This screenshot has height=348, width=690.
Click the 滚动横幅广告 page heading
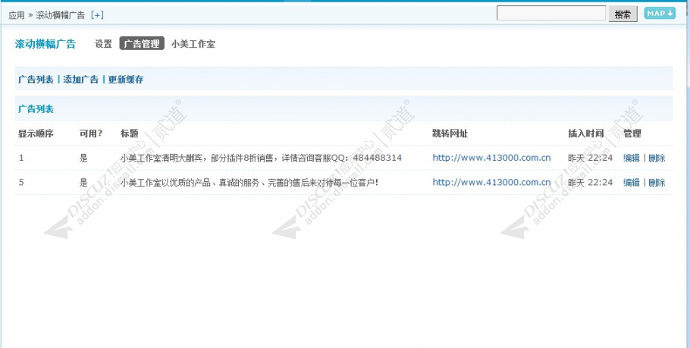[45, 44]
